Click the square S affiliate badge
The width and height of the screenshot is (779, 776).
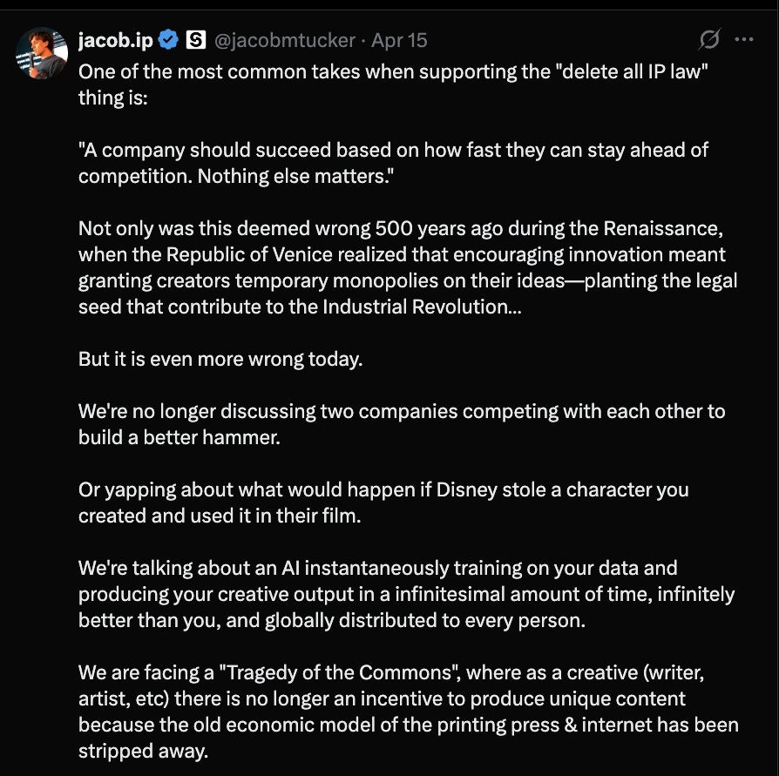point(196,40)
